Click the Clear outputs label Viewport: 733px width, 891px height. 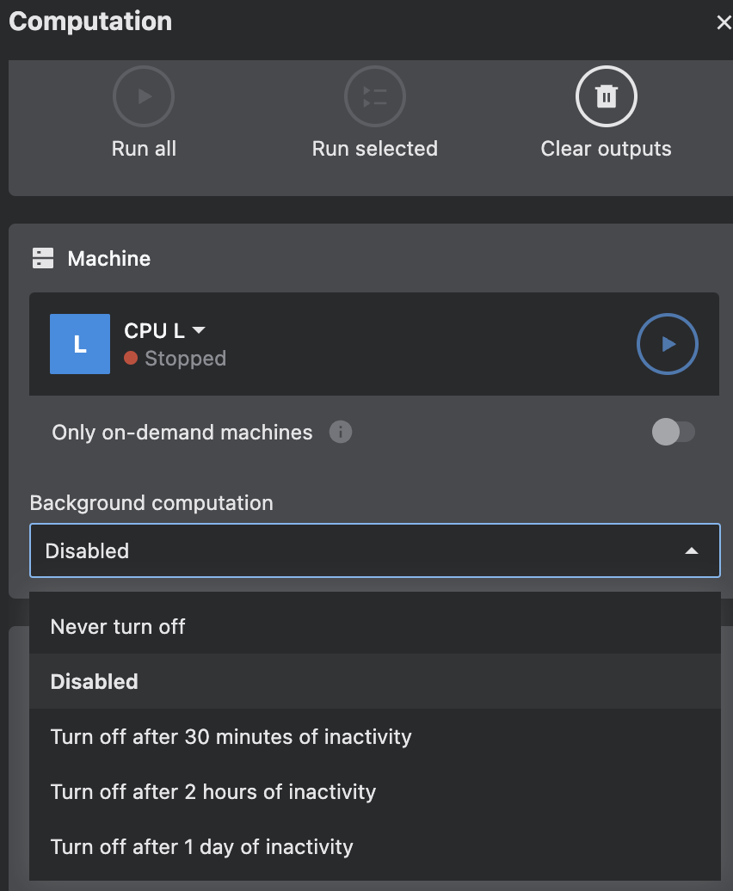tap(606, 148)
